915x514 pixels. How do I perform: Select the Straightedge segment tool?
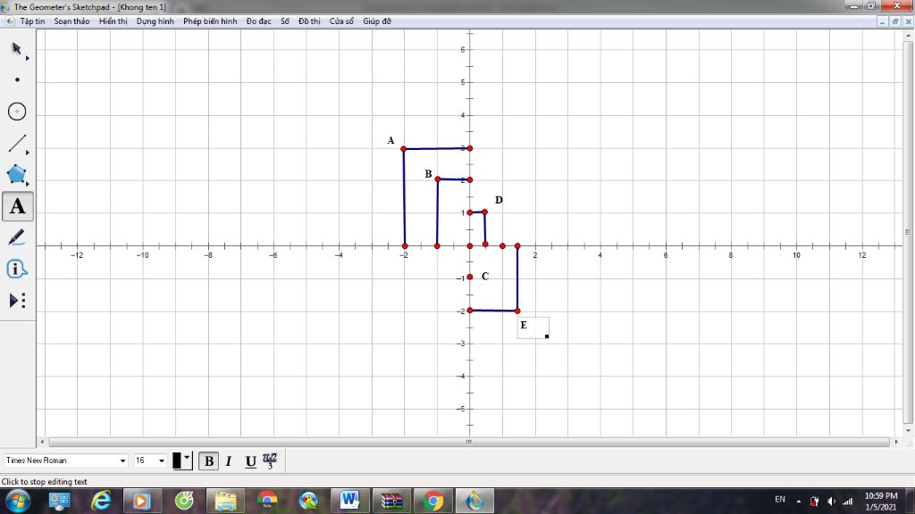tap(17, 143)
